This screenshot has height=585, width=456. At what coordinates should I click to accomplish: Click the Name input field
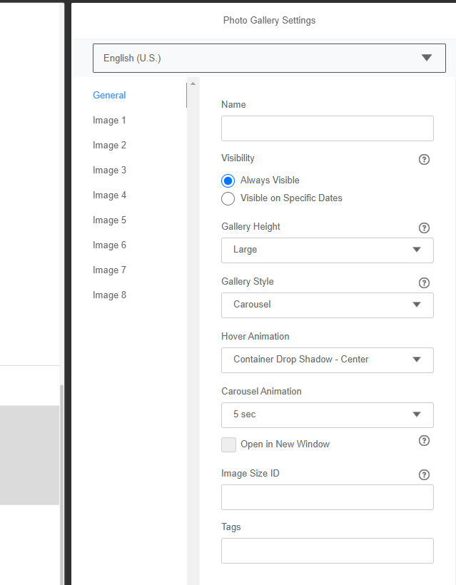pyautogui.click(x=327, y=128)
